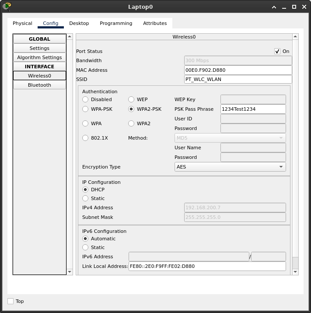
Task: Click the Packet Tracer app icon in title bar
Action: [x=7, y=7]
